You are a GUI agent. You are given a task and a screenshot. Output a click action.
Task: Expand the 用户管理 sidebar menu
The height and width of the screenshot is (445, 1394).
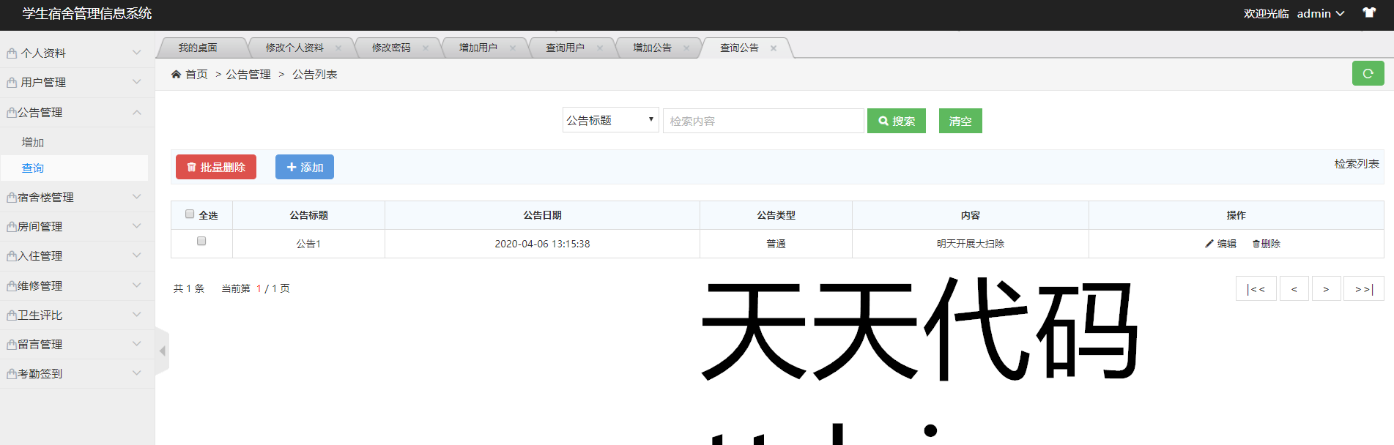point(77,83)
